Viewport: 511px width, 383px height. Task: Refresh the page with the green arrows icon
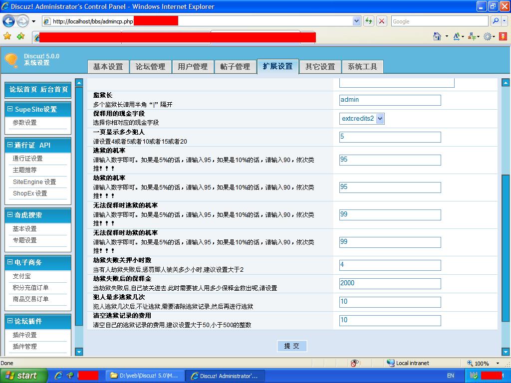369,21
